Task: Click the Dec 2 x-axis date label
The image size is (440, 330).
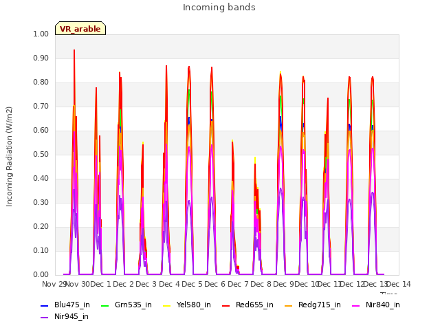Action: (124, 284)
